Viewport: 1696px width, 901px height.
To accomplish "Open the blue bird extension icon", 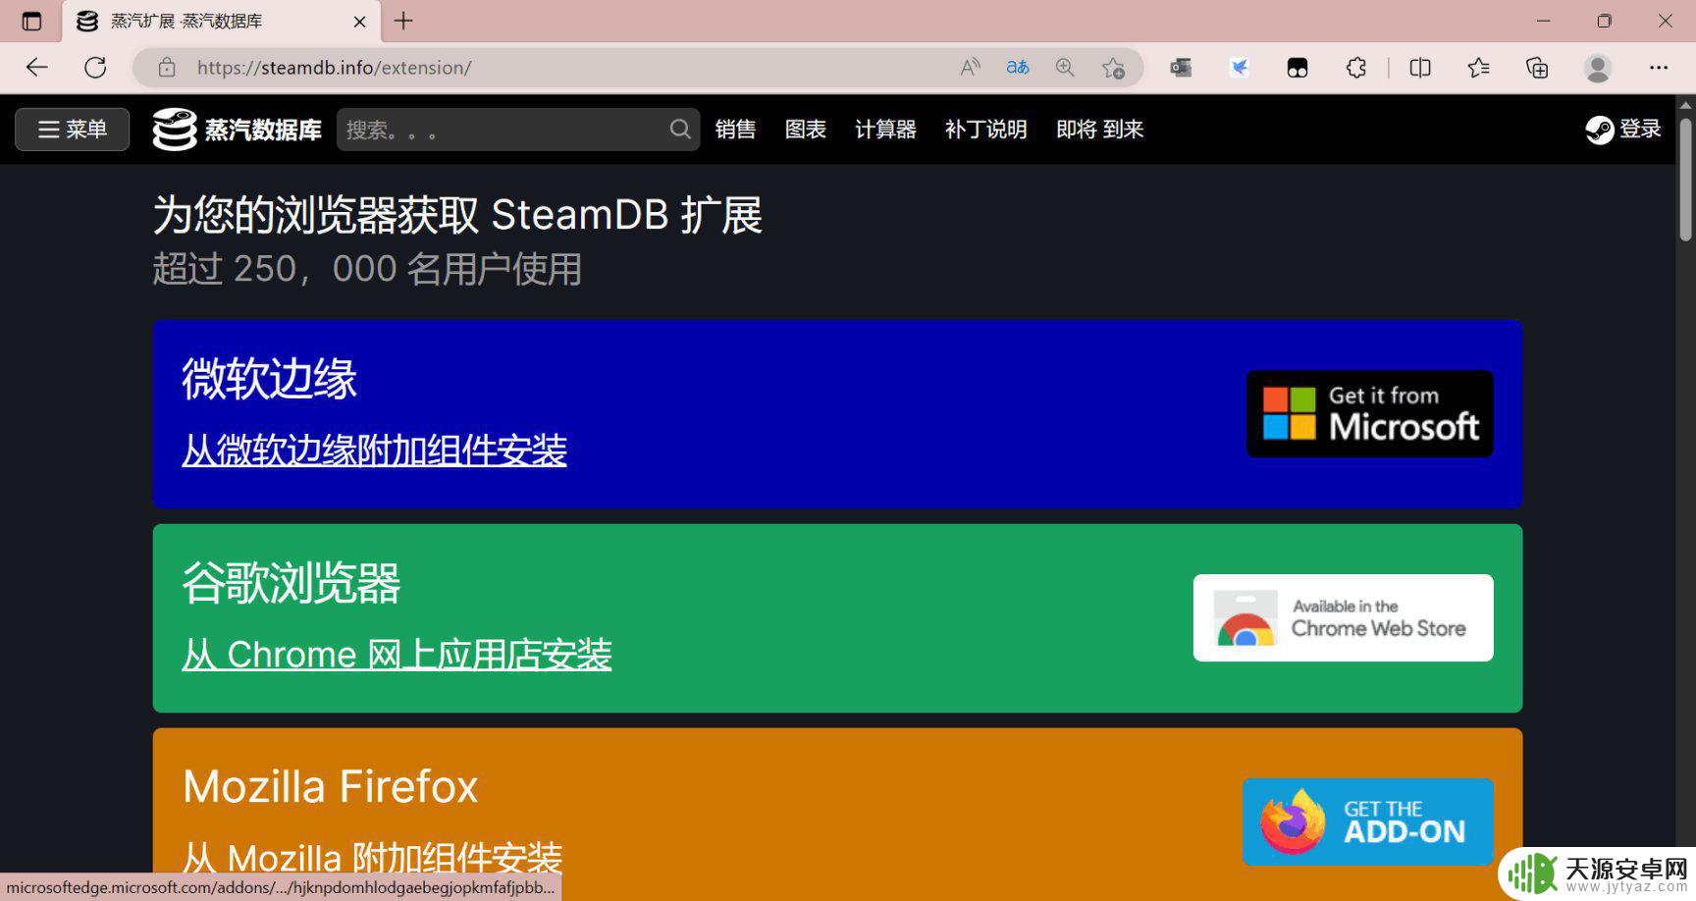I will (x=1240, y=68).
